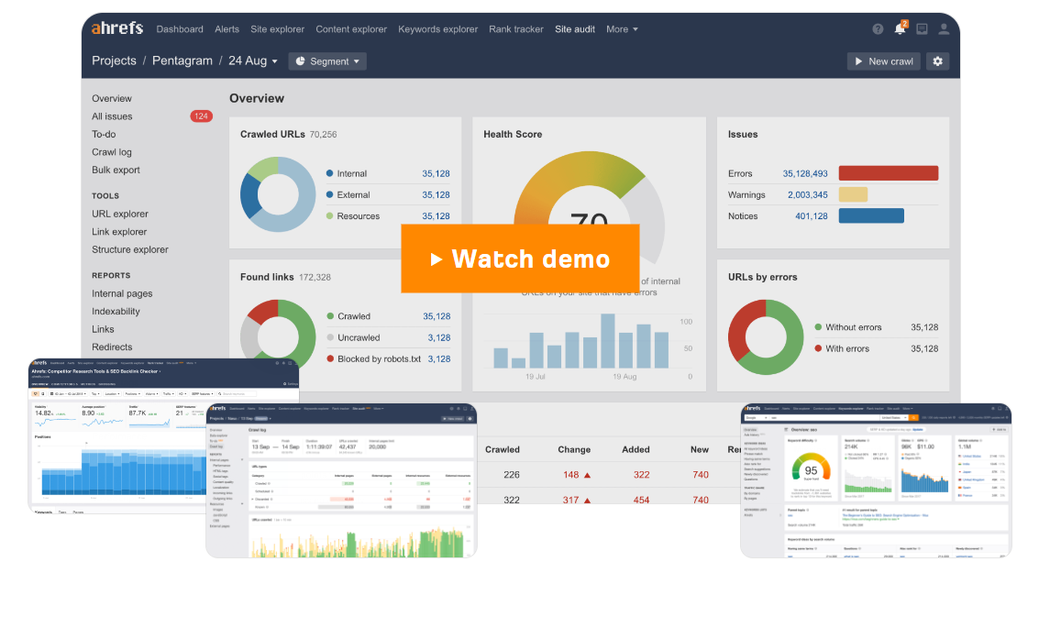Open the 24 Aug crawl date dropdown

pos(253,61)
